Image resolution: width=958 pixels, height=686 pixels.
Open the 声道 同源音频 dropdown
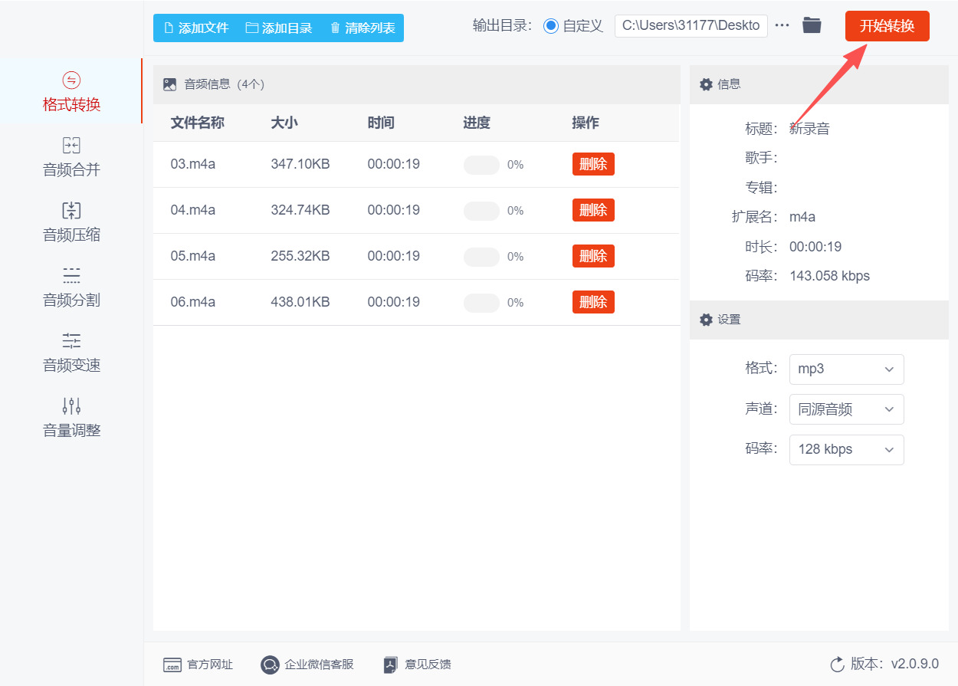[846, 409]
